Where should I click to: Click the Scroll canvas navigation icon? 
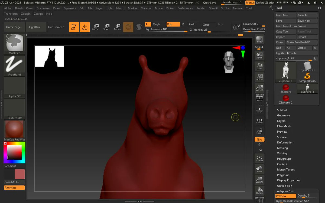point(259,55)
